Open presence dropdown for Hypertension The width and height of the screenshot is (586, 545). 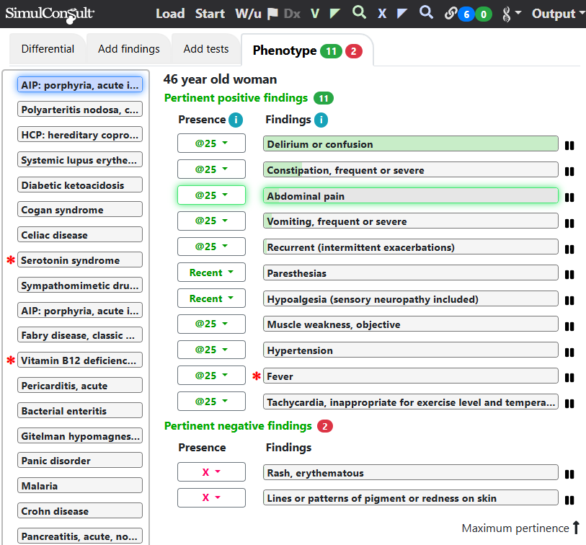211,350
